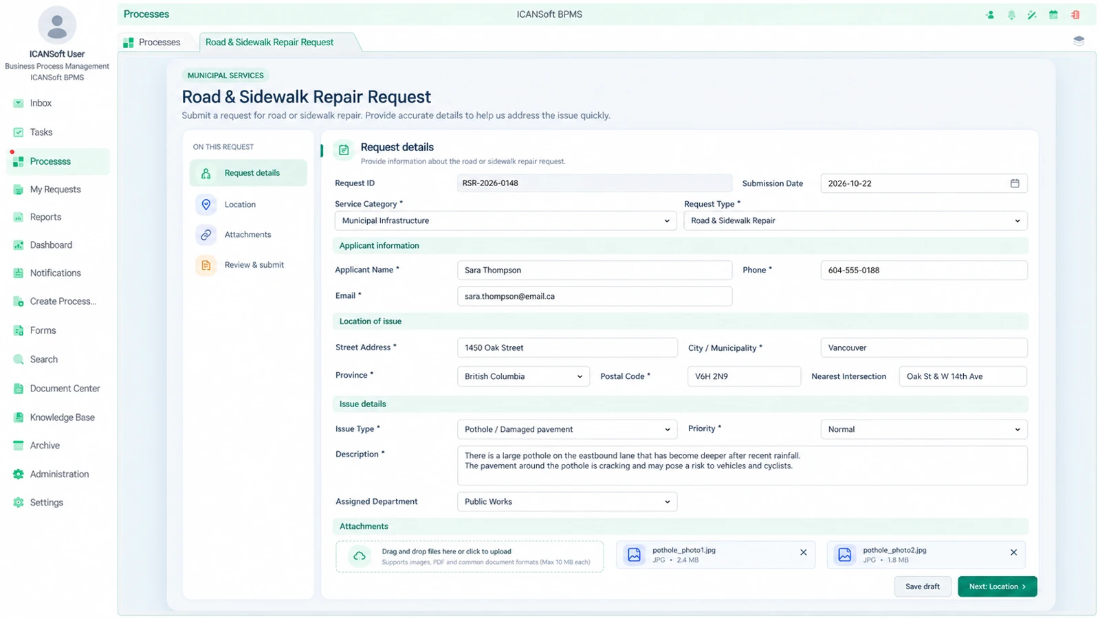Click the Postal Code field
Viewport: 1100px width, 618px height.
(744, 376)
